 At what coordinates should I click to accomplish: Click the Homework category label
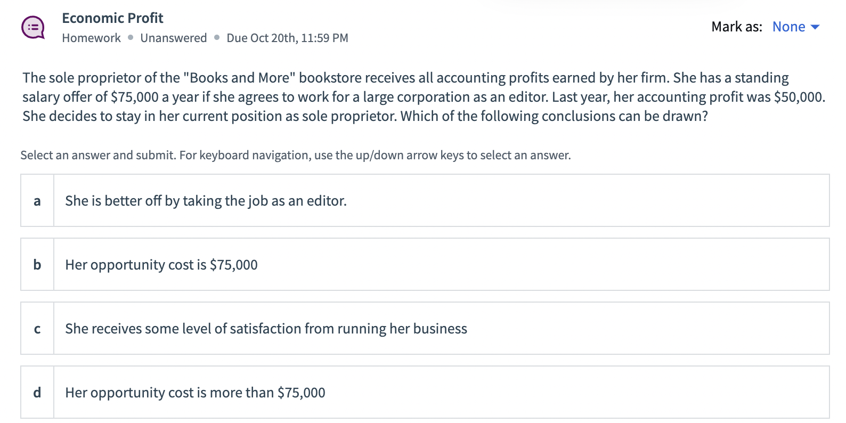91,38
